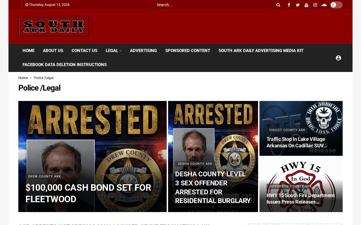Click the user account icon
The height and width of the screenshot is (225, 361).
tap(338, 58)
